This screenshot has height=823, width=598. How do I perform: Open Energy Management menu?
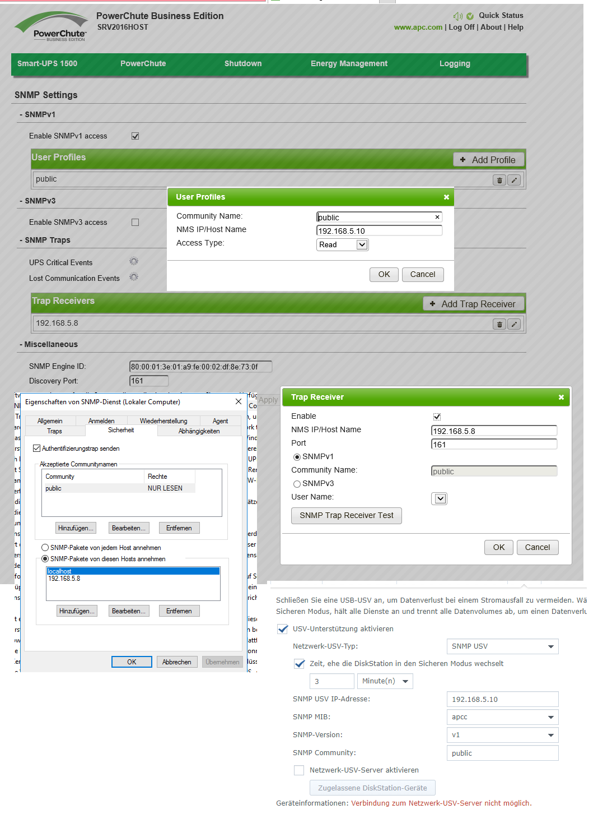click(349, 63)
